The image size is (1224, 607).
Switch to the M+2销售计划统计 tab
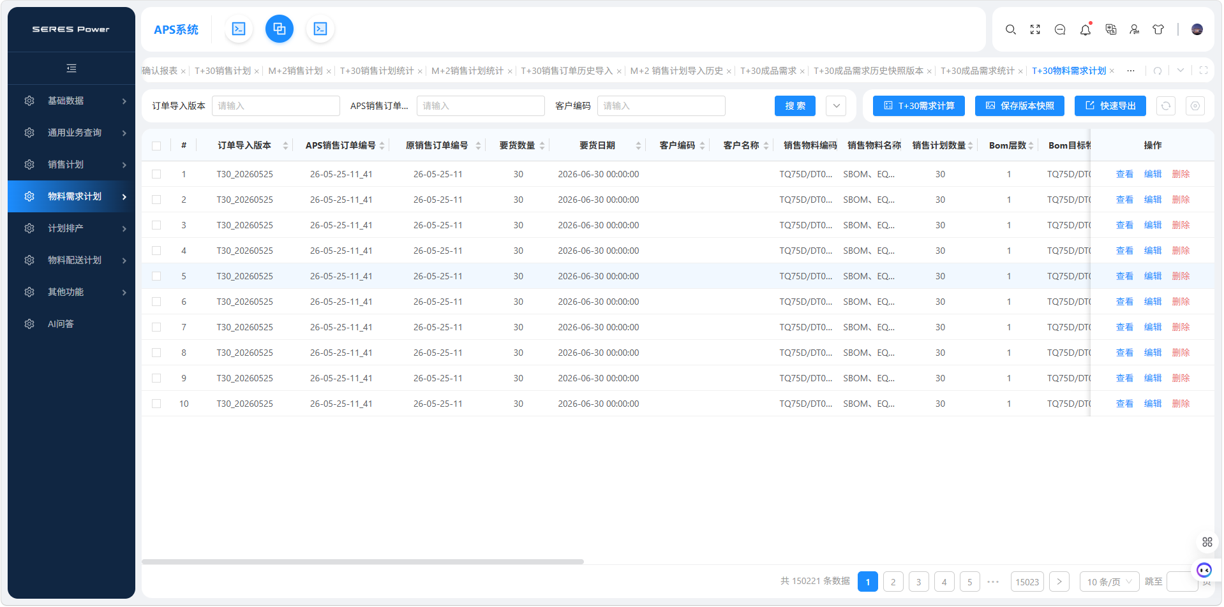coord(467,71)
